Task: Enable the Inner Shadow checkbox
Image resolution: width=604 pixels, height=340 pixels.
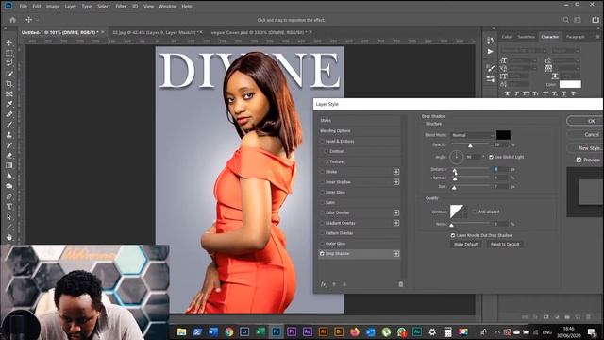Action: click(x=322, y=182)
